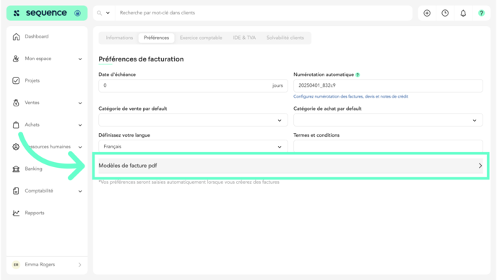
Task: Open Catégorie de vente par default dropdown
Action: click(193, 120)
